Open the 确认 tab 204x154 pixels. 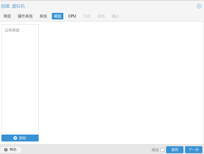click(x=115, y=16)
